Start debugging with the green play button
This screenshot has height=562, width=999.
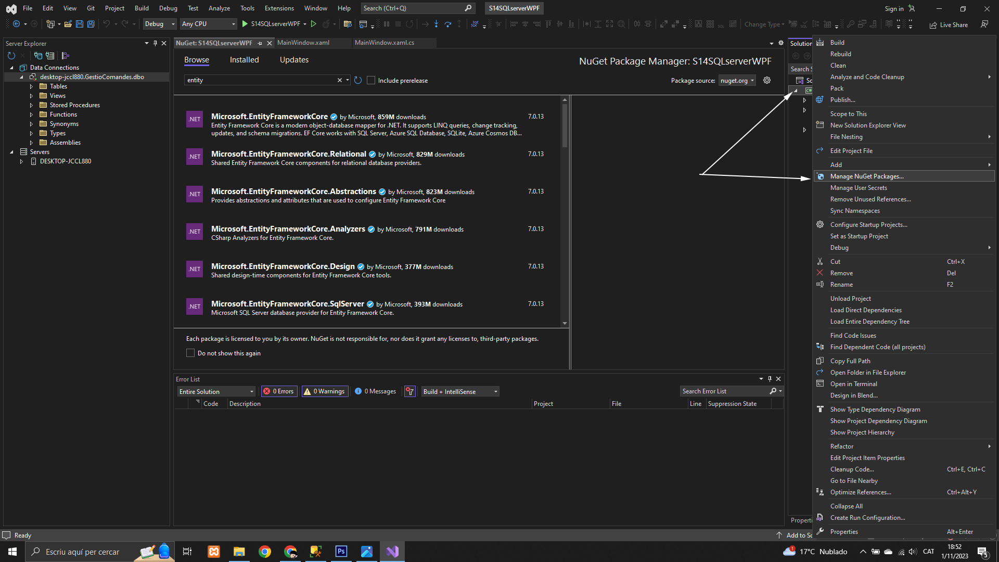(x=245, y=24)
